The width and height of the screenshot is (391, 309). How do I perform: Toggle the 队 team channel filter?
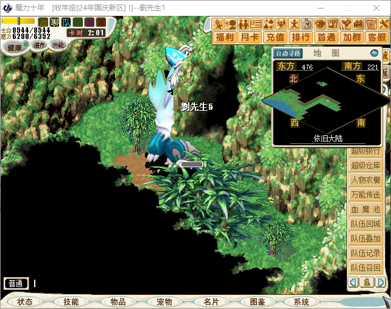(x=66, y=22)
